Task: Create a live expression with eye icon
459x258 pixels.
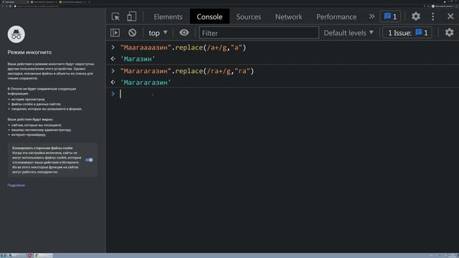Action: [x=184, y=33]
